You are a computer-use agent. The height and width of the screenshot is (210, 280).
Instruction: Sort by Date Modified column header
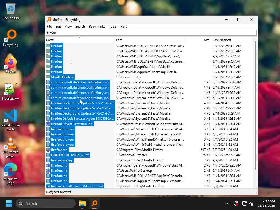tap(232, 40)
